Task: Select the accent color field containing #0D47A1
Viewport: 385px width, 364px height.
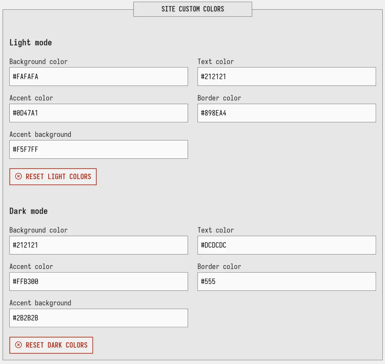Action: [98, 113]
